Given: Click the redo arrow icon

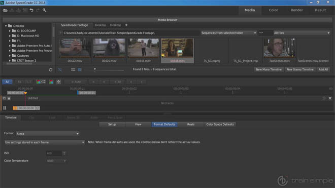Looking at the screenshot, I should 38,10.
